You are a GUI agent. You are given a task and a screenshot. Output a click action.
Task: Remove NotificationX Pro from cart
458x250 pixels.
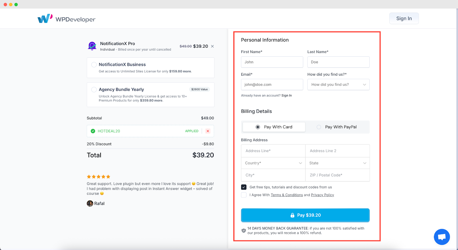212,46
